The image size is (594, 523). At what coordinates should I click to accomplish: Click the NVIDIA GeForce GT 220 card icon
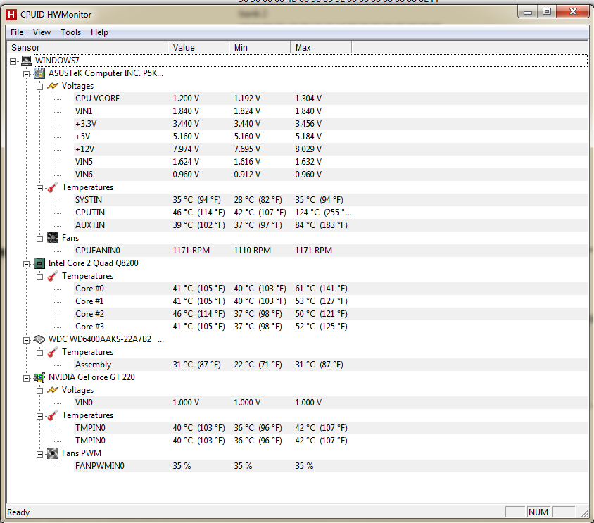39,377
